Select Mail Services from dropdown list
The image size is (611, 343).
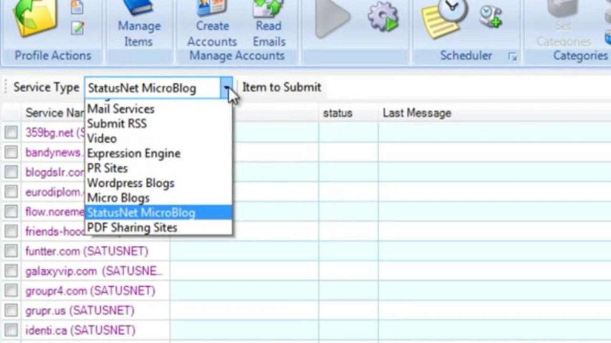tap(121, 109)
